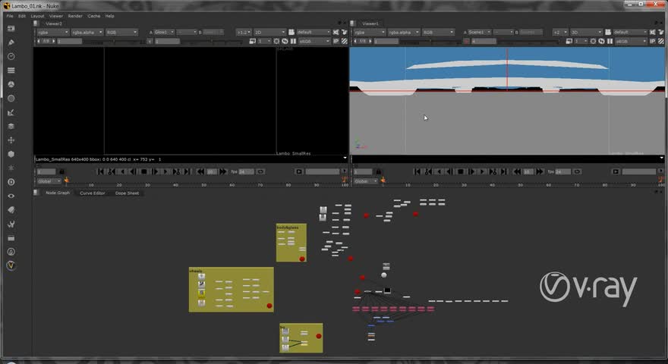Viewport: 668px width, 364px height.
Task: Stop playback in Viewer2
Action: click(x=144, y=171)
